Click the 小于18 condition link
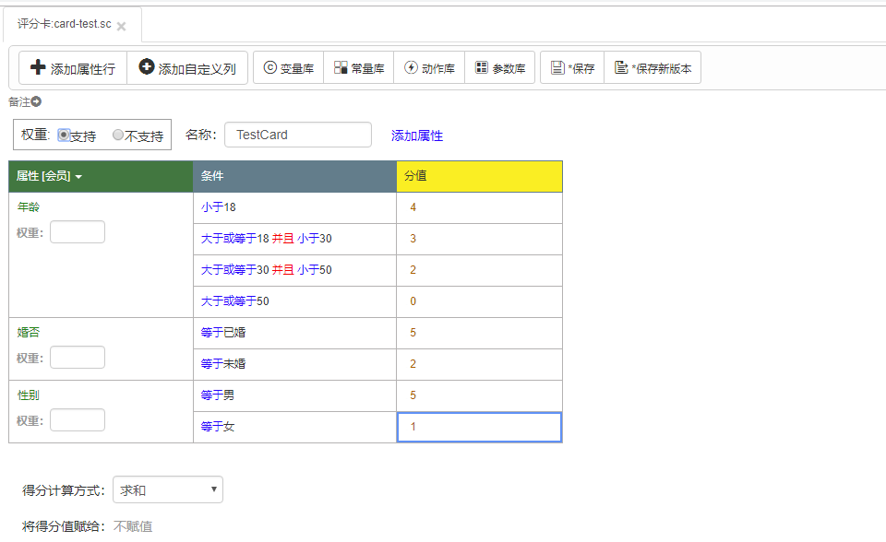Screen dimensions: 886x542 (x=218, y=207)
